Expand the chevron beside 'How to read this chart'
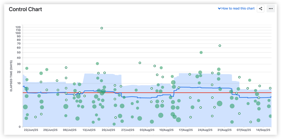 click(x=219, y=8)
